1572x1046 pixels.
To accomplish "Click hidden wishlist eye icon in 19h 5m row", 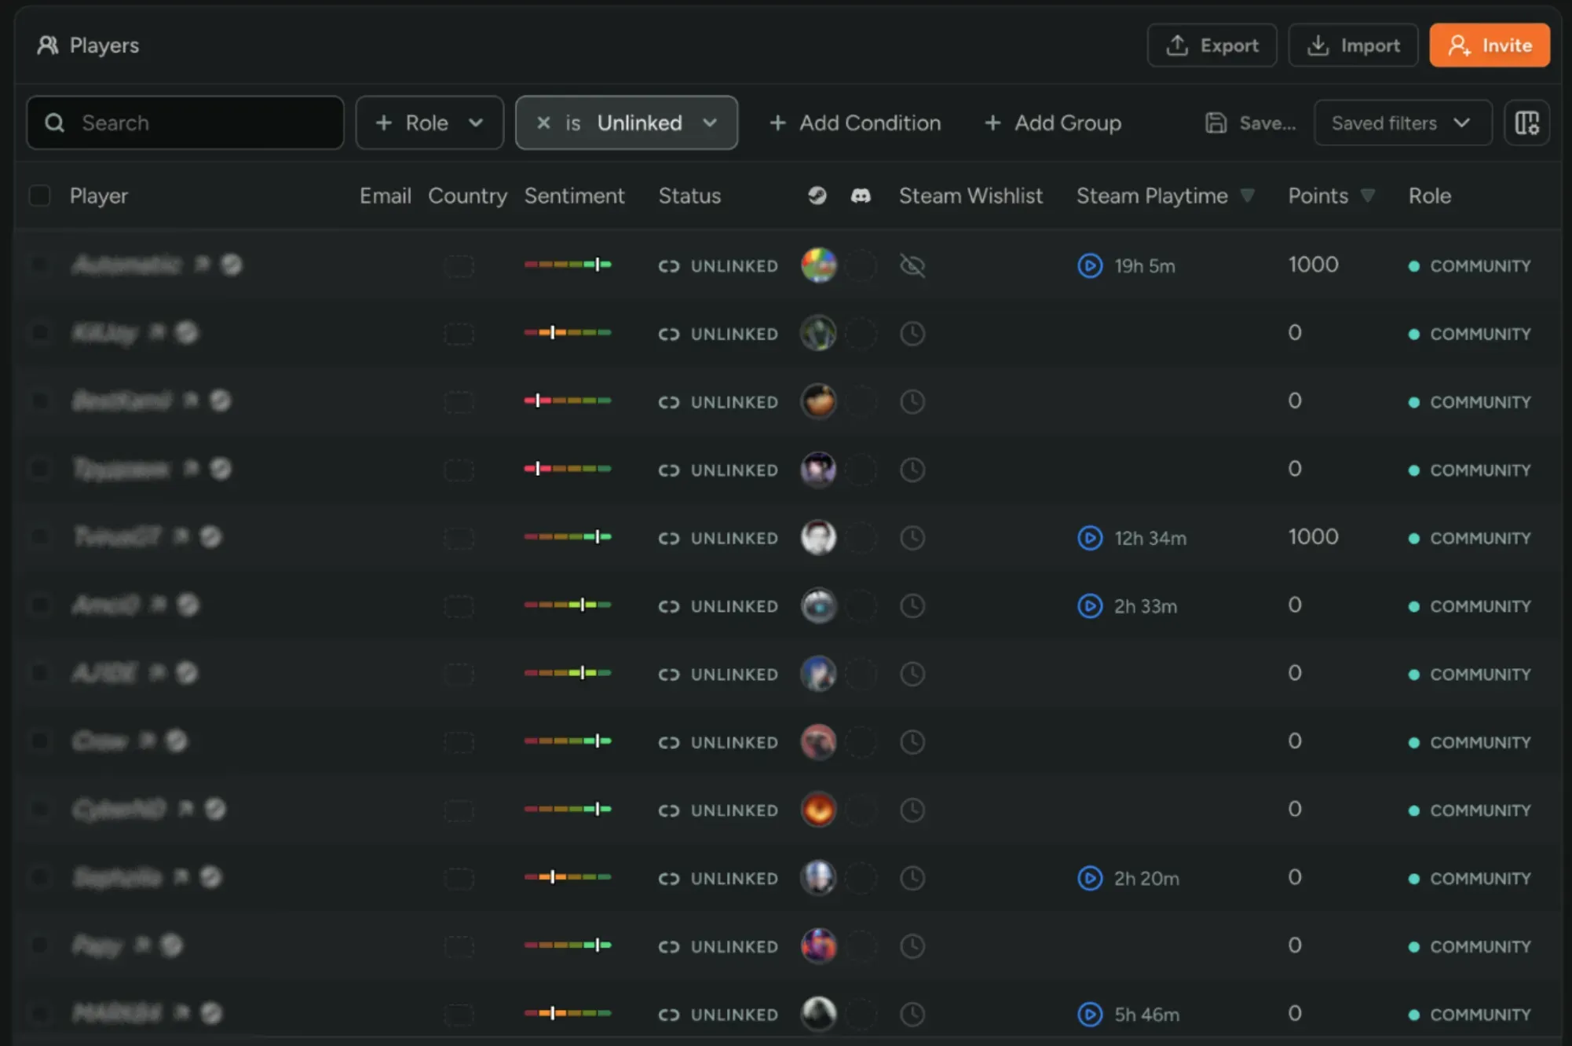I will tap(912, 265).
